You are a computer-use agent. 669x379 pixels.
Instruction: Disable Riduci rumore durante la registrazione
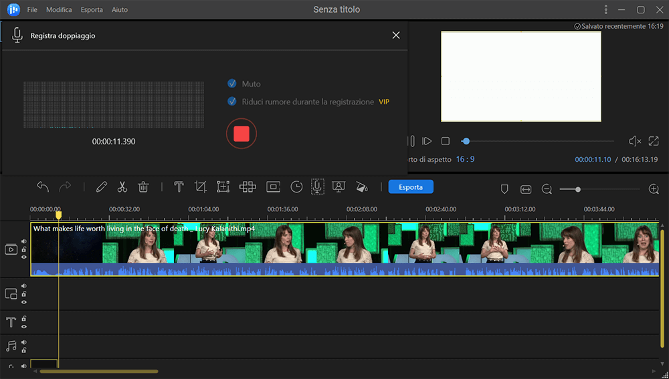pos(232,102)
